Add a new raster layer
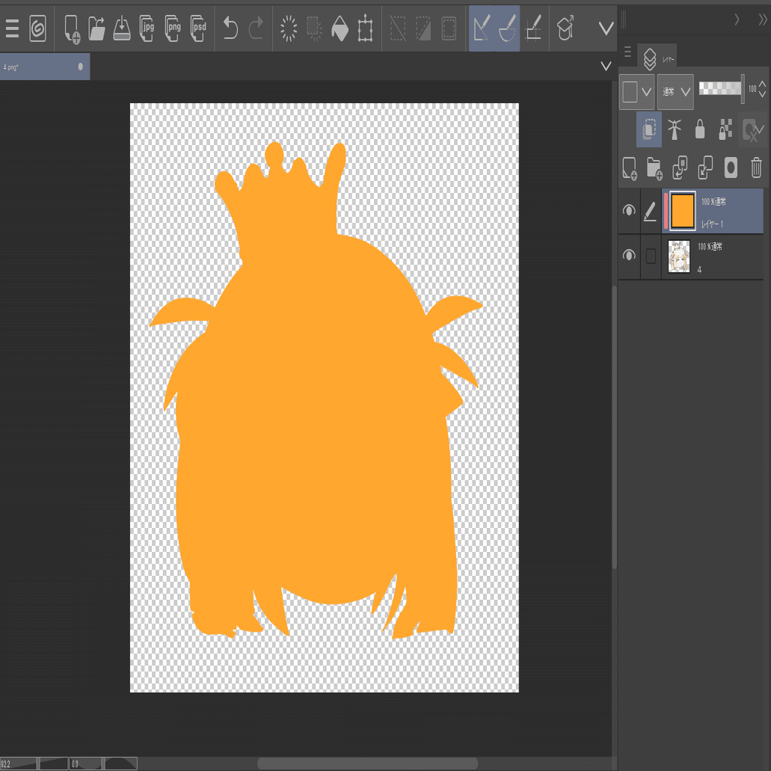The image size is (771, 771). click(x=630, y=168)
